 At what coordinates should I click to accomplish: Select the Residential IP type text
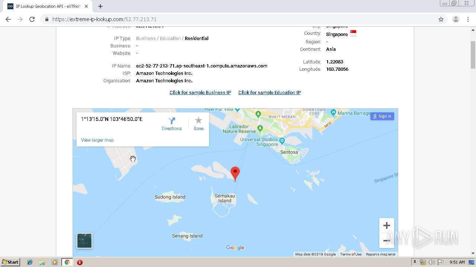196,39
